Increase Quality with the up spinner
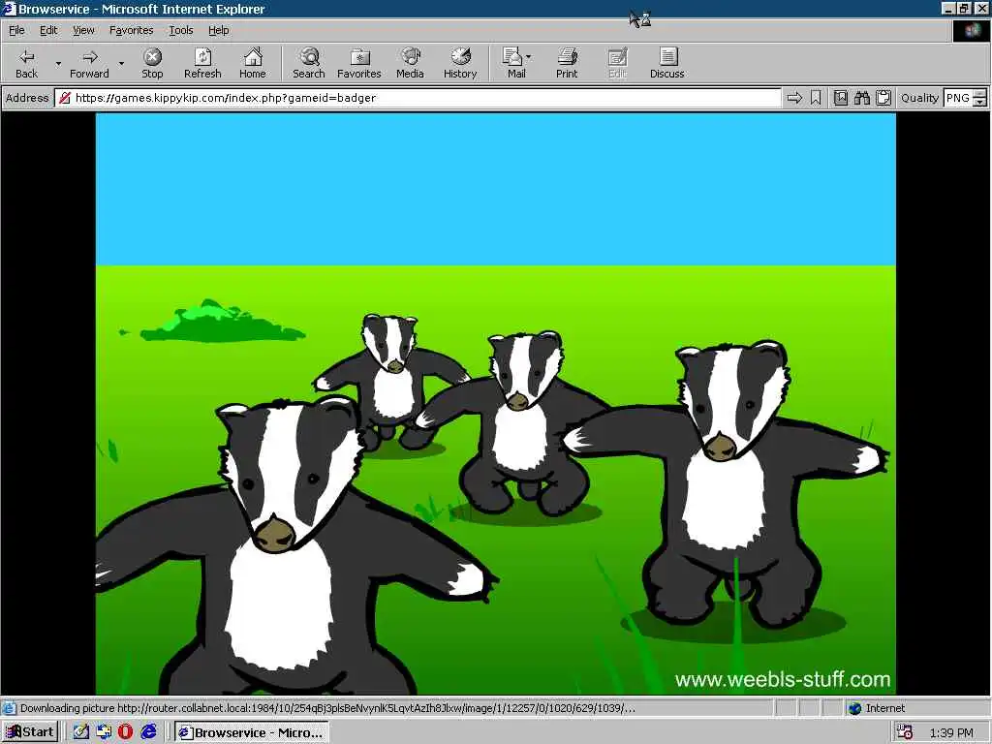Viewport: 992px width, 744px height. pos(980,94)
